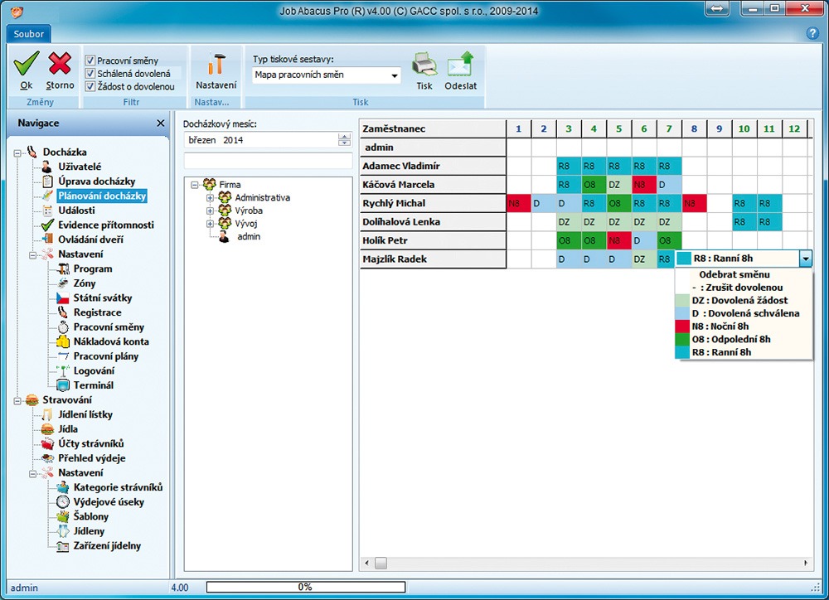This screenshot has height=600, width=829.
Task: Click the Tisk printer icon
Action: point(424,65)
